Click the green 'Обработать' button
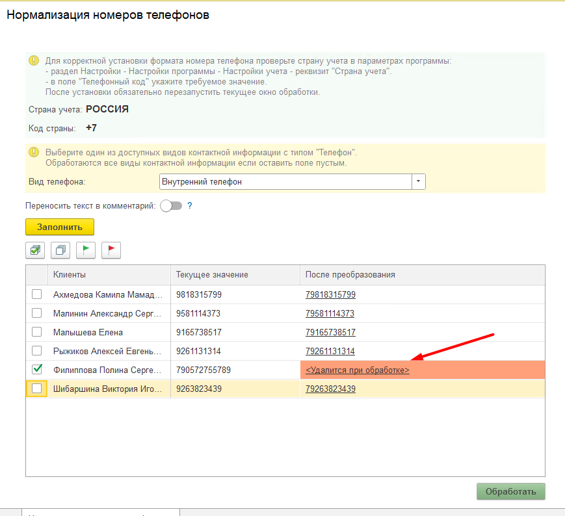The height and width of the screenshot is (516, 565). 510,491
